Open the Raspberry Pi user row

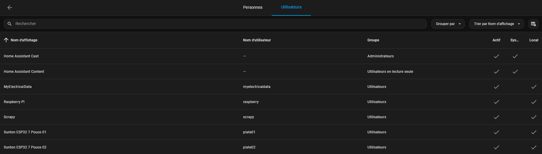271,102
